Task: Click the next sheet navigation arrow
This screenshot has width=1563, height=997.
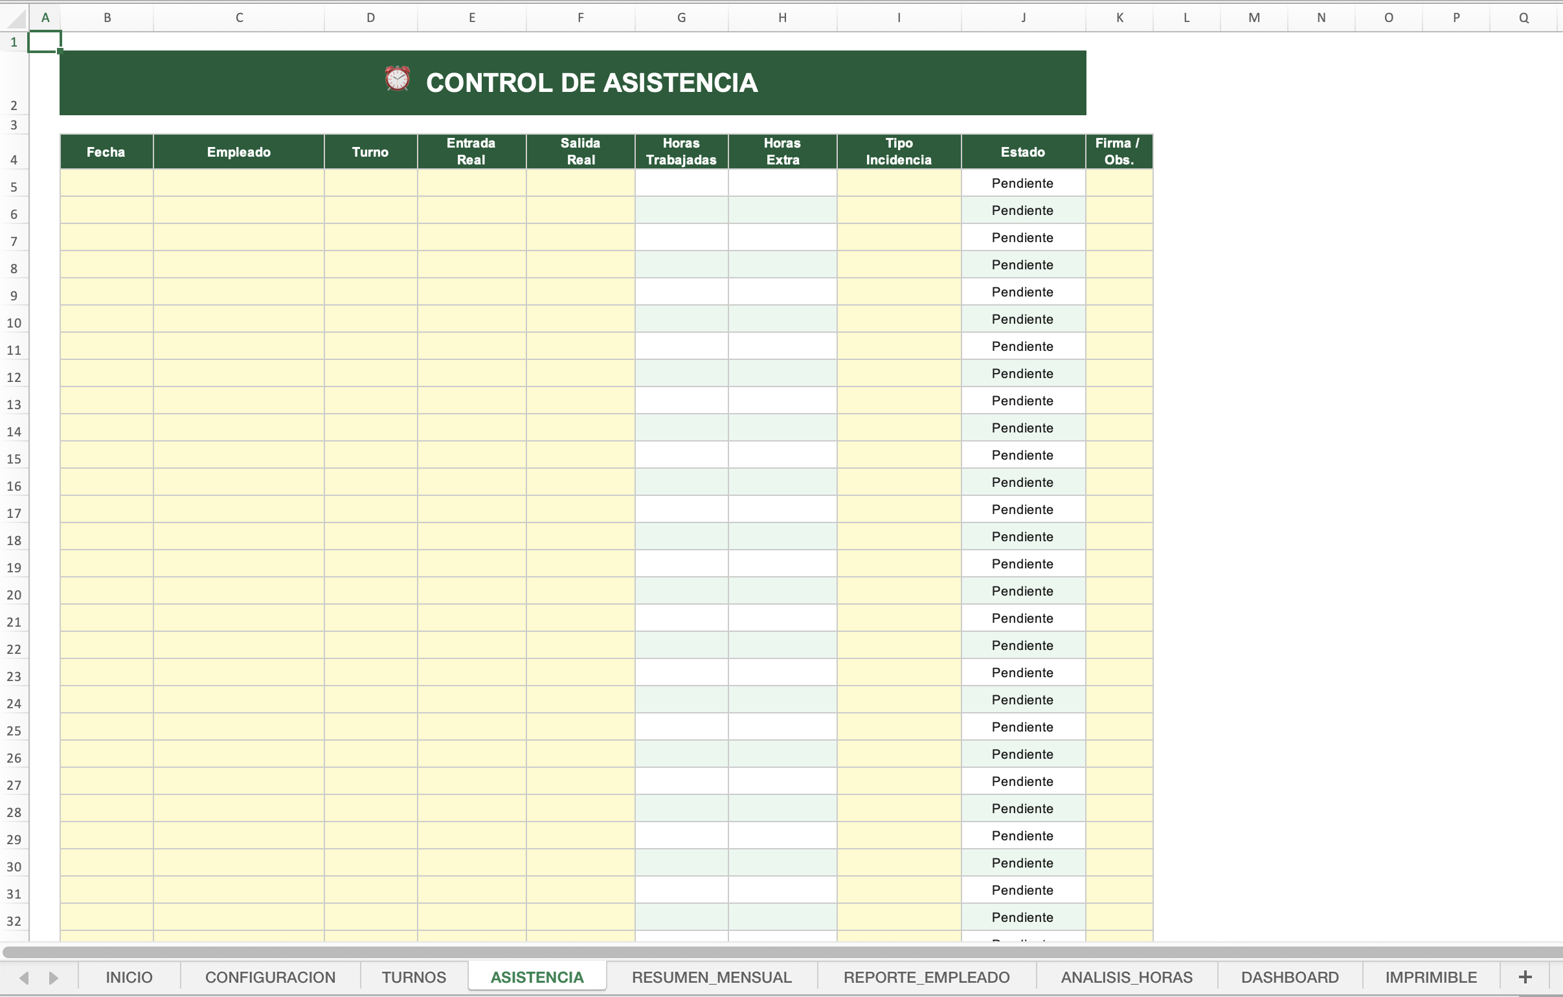Action: point(54,978)
